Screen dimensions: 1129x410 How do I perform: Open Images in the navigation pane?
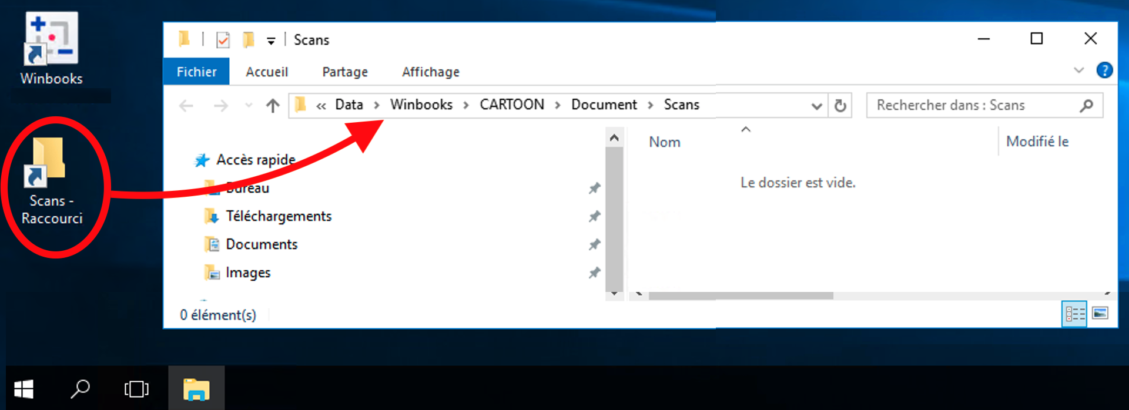pos(248,273)
